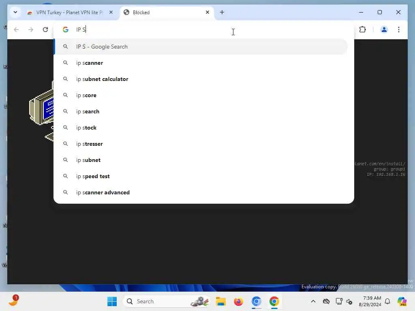Select 'ip scanner advanced' suggestion

pos(201,192)
